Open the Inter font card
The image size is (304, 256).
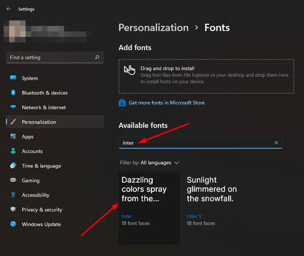point(149,208)
